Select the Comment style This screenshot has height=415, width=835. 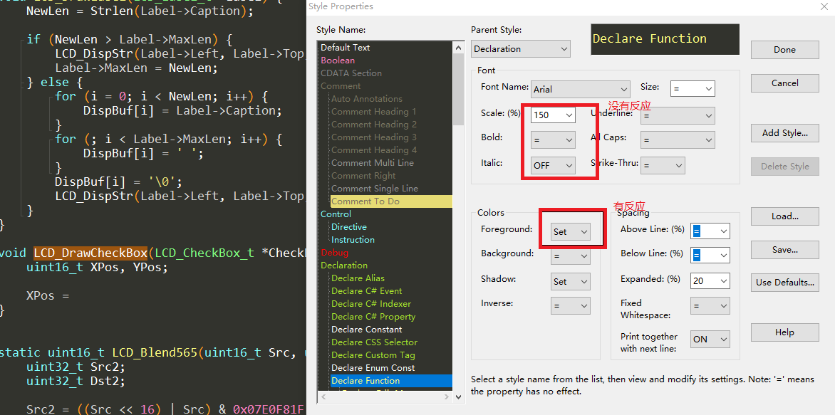pos(341,85)
